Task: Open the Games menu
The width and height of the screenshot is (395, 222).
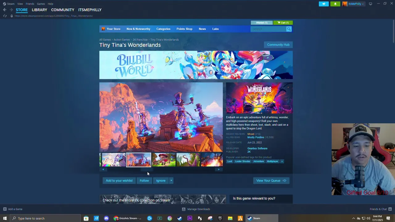Action: click(41, 4)
